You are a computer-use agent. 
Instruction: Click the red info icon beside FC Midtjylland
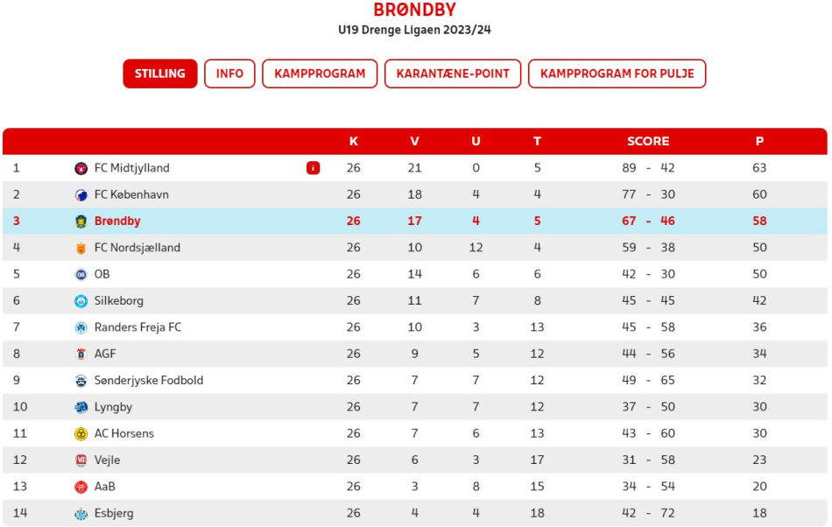313,168
